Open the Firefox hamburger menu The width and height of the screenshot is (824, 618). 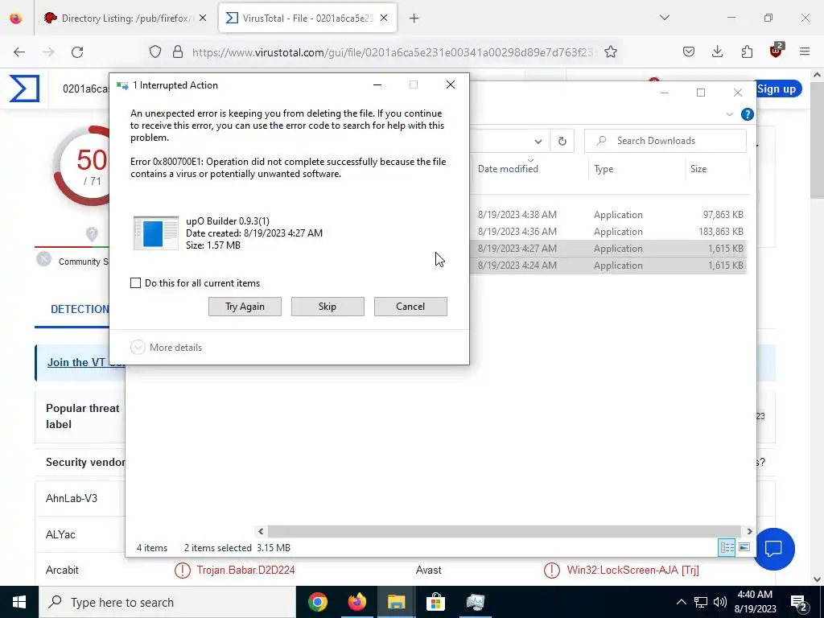pos(805,51)
